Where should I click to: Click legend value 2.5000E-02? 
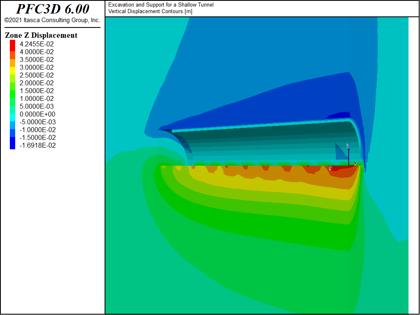(x=37, y=75)
